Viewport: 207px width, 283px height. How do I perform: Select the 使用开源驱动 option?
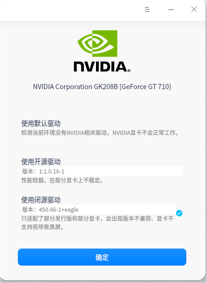[x=41, y=162]
